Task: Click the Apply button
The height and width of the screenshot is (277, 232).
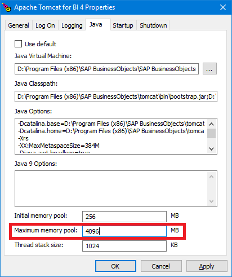Action: pos(207,266)
